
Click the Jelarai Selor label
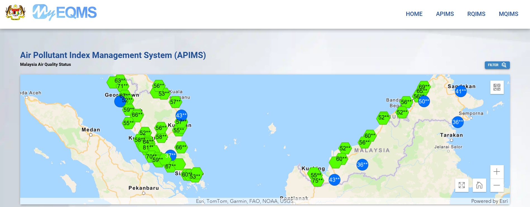pos(448,147)
